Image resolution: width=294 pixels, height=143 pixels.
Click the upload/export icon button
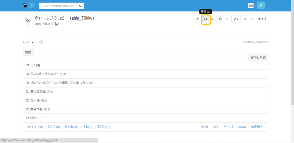[213, 19]
